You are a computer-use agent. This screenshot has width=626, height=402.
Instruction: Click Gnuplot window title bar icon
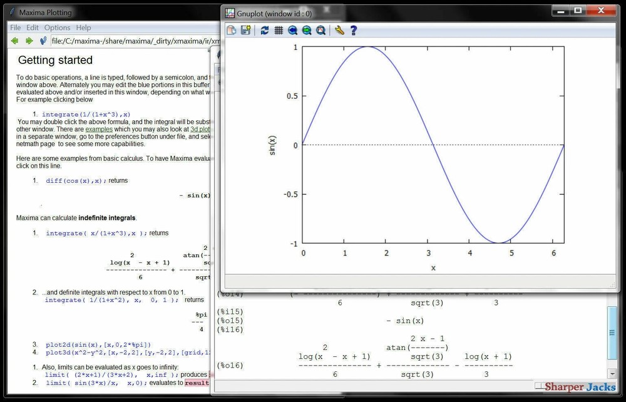tap(230, 13)
